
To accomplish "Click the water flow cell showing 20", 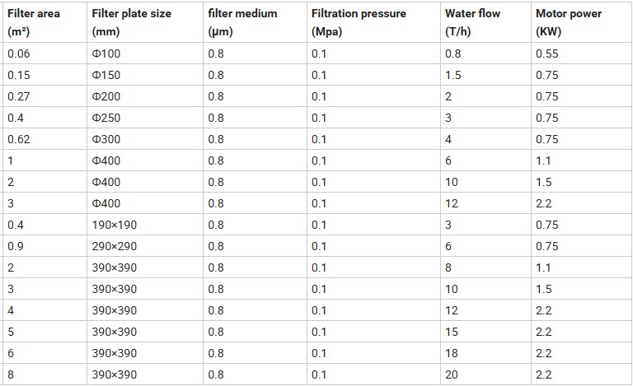I will pos(452,374).
